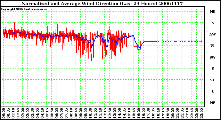221x120 pixels.
Task: Select the W direction label
Action: coord(212,46)
